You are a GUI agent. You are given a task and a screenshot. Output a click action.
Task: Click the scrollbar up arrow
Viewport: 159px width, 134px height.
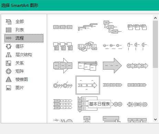coord(156,18)
